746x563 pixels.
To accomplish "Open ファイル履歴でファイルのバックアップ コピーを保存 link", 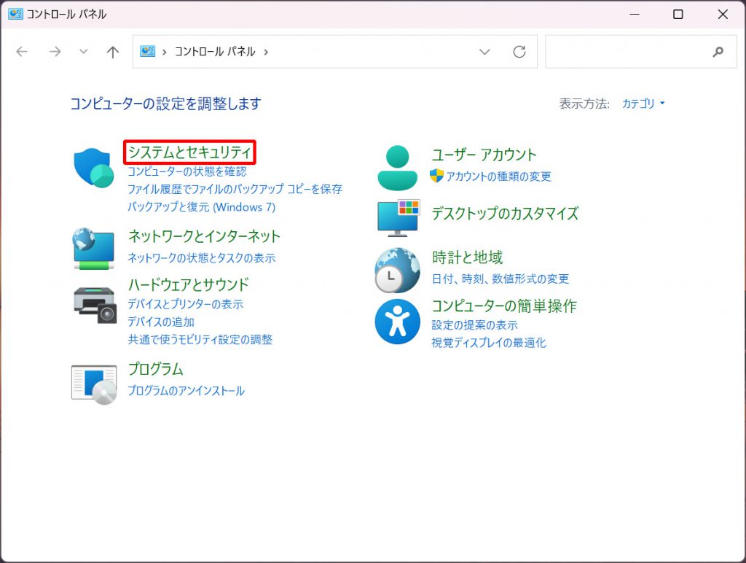I will click(x=235, y=189).
